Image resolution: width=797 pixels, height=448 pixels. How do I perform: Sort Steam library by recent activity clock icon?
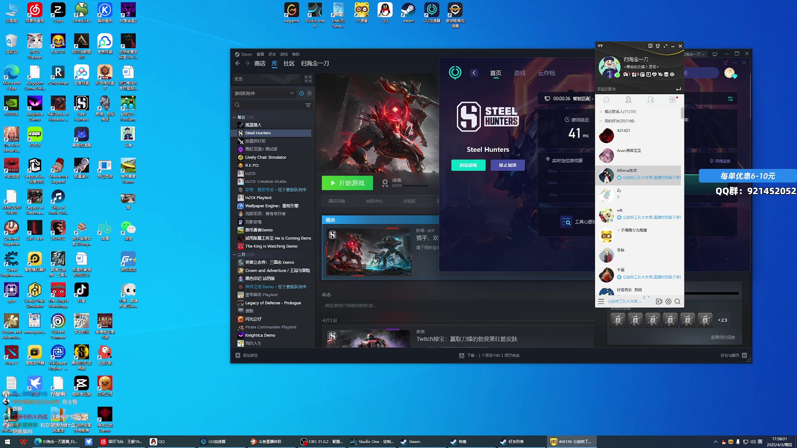(301, 93)
